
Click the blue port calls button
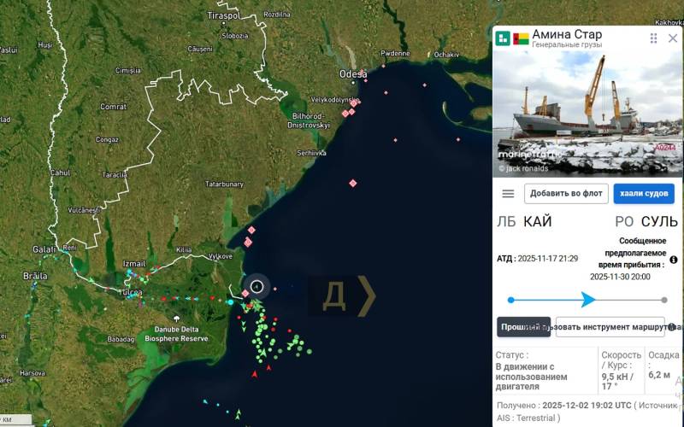coord(644,194)
